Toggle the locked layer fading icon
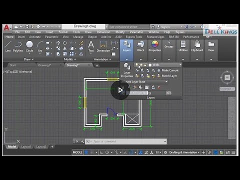This screenshot has width=240, height=180. coord(123,93)
